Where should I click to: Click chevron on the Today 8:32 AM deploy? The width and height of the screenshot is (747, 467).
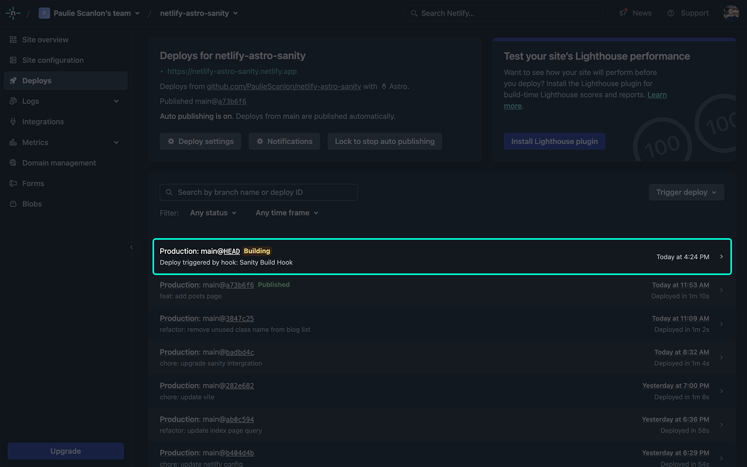point(721,358)
